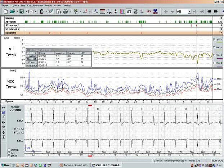
Task: Select the ST analysis toolbar button
Action: [x=129, y=12]
